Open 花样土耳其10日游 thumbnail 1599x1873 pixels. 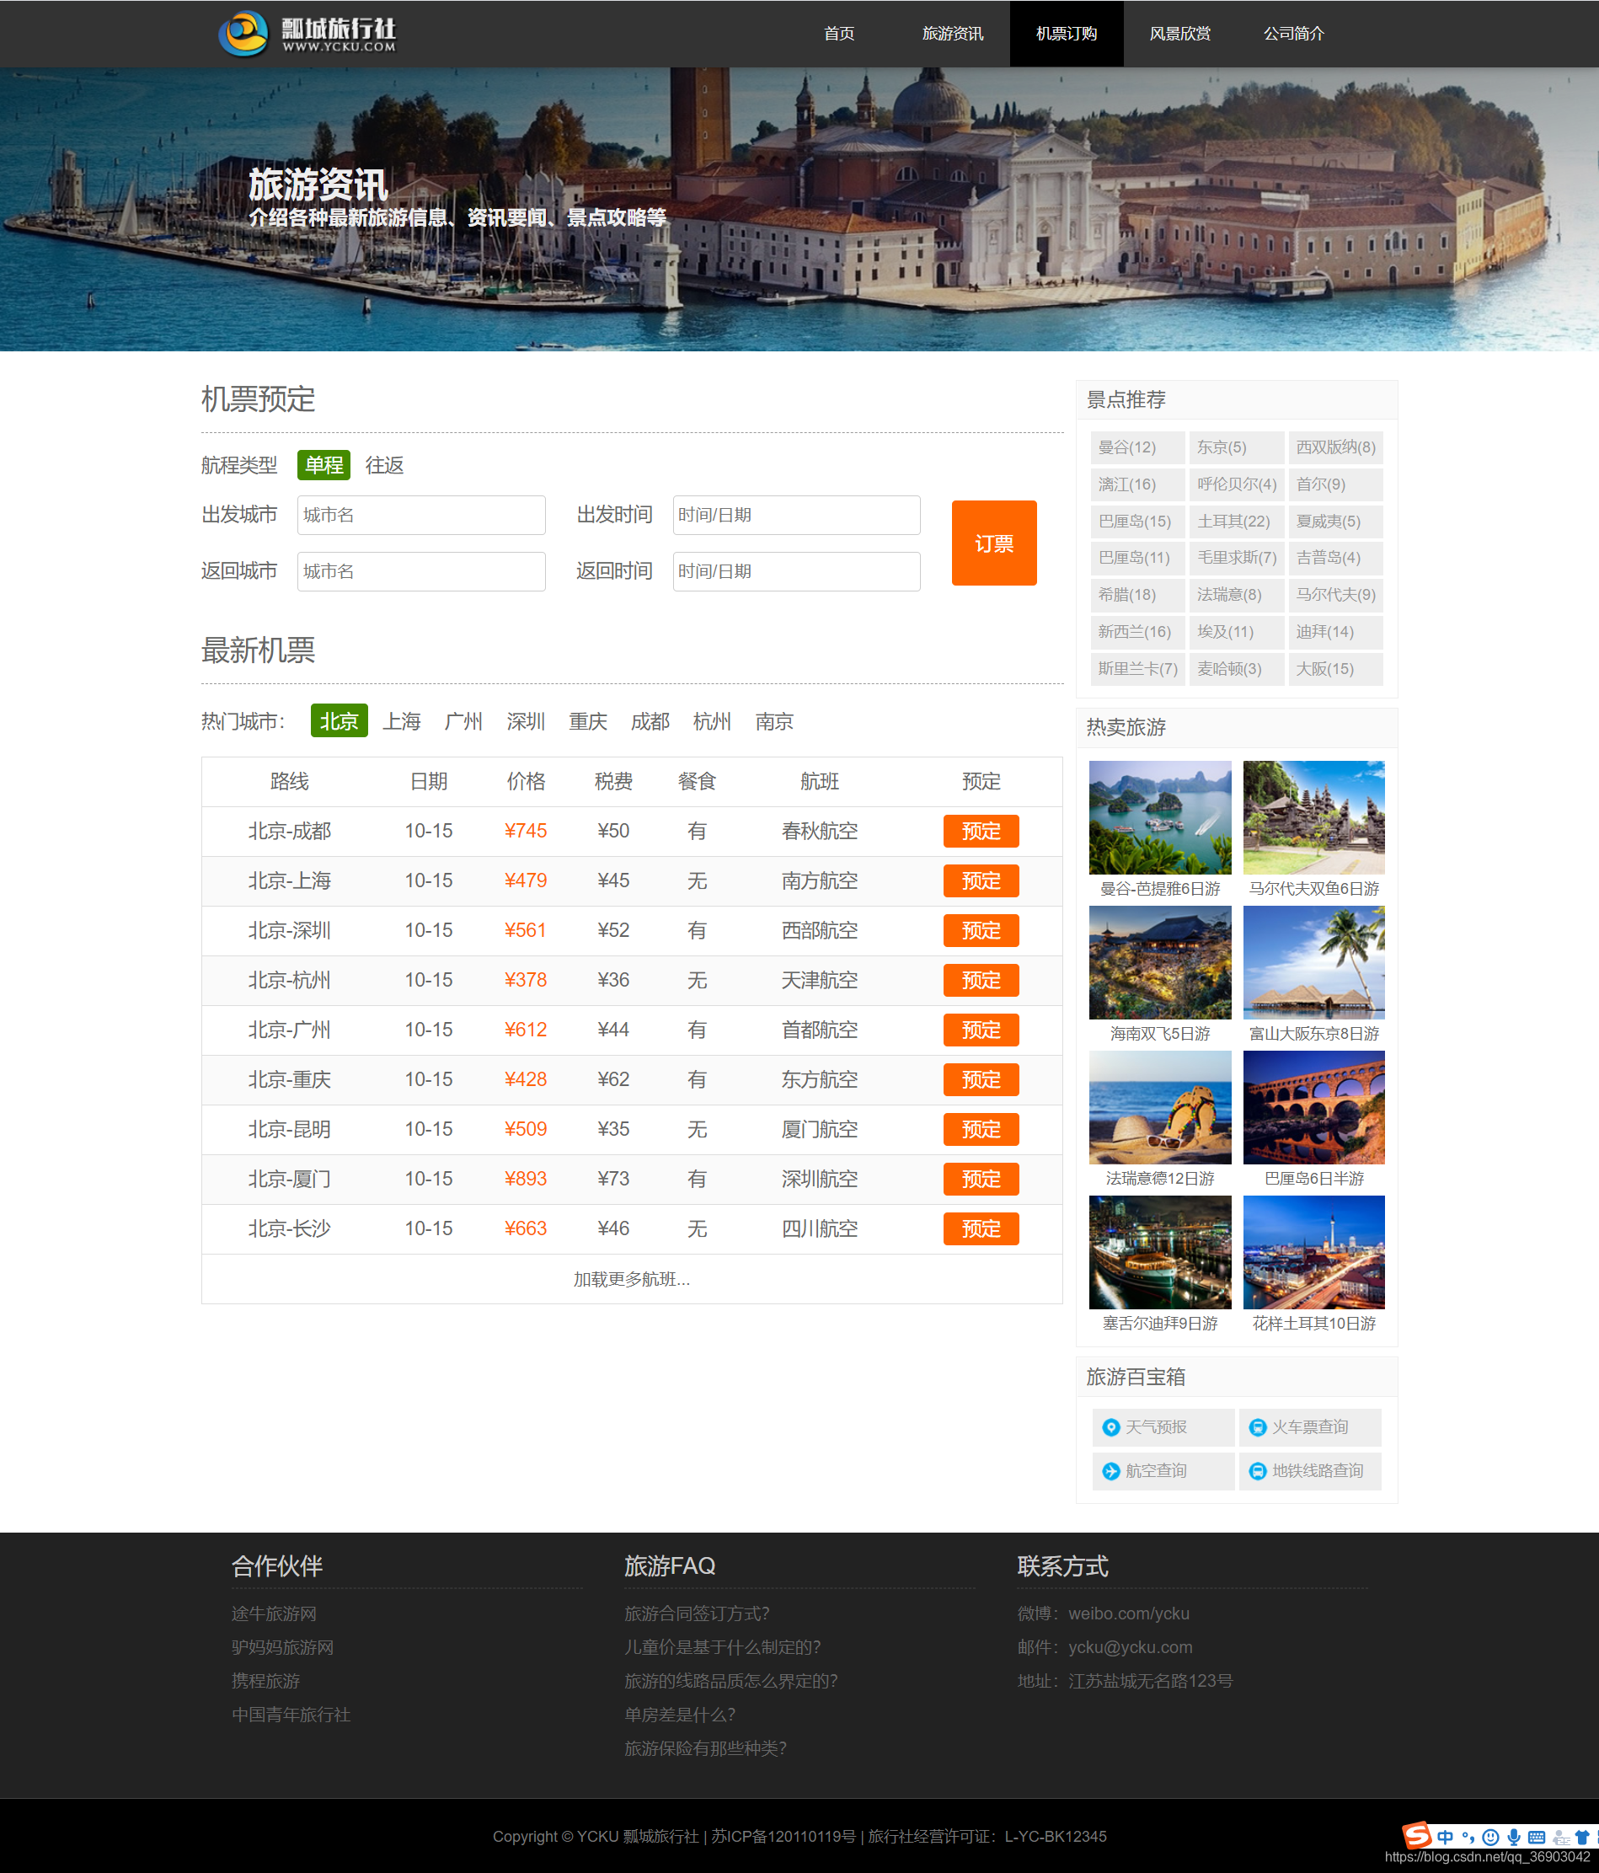tap(1313, 1252)
